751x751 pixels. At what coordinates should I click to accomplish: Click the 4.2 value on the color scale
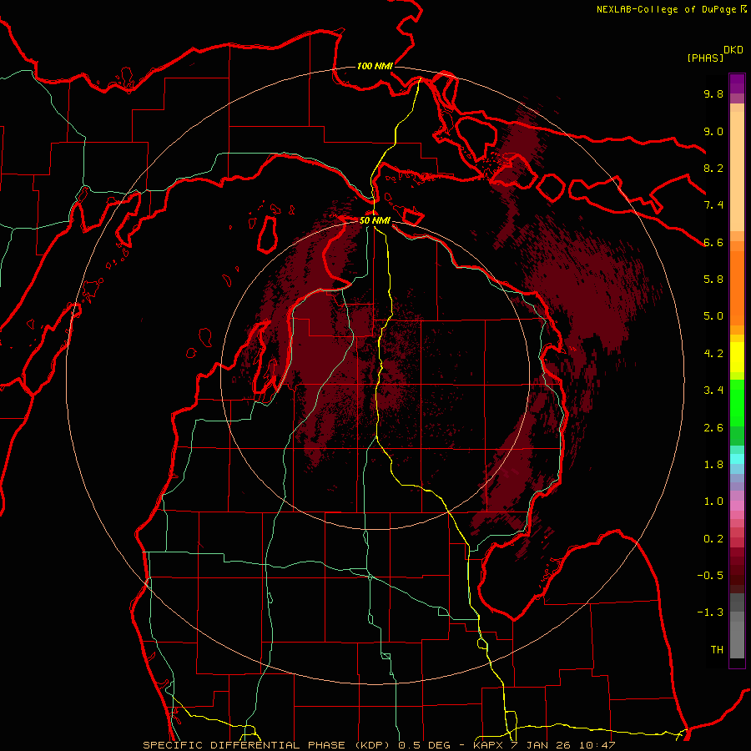point(713,354)
